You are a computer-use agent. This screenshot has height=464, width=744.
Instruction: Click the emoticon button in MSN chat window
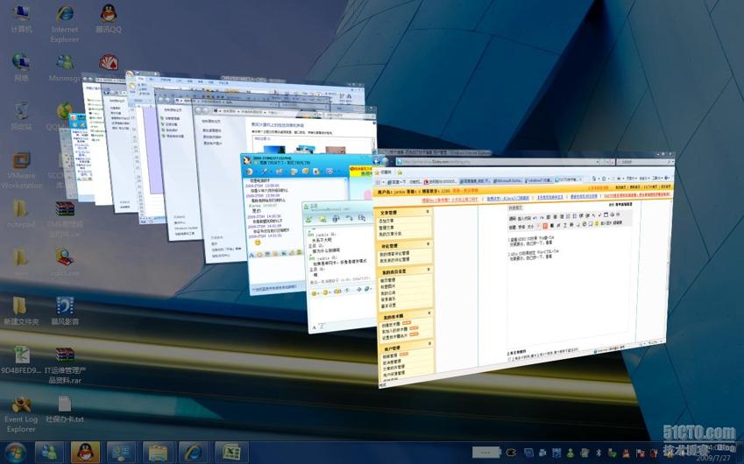tap(314, 293)
